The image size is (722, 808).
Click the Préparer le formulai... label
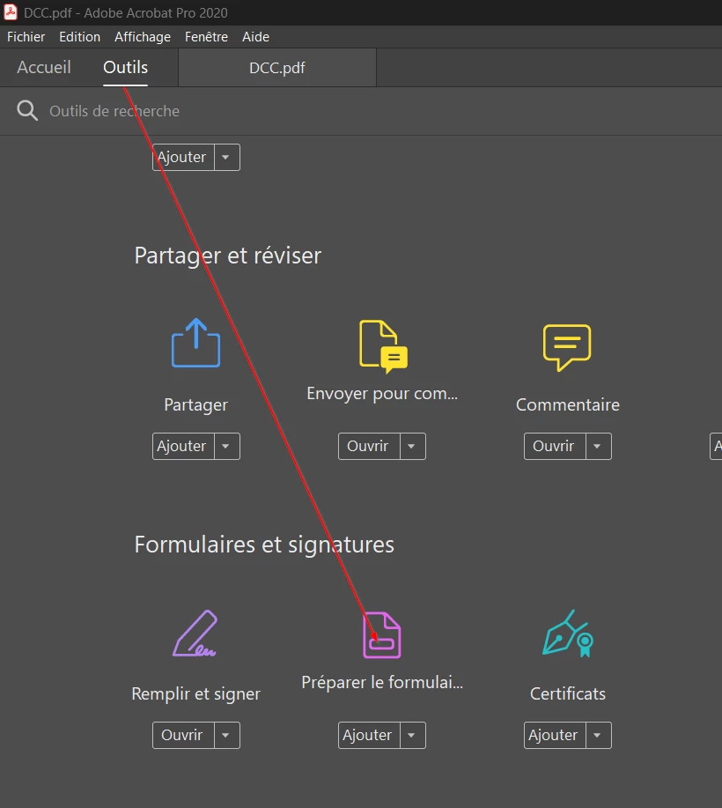382,682
